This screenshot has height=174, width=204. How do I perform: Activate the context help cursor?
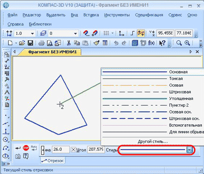162,43
